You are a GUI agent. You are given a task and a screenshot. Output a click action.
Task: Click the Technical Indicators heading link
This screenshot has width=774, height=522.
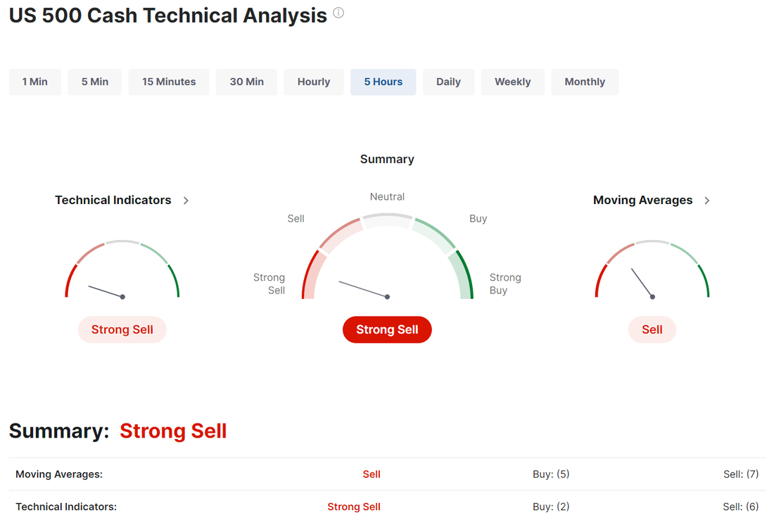113,200
